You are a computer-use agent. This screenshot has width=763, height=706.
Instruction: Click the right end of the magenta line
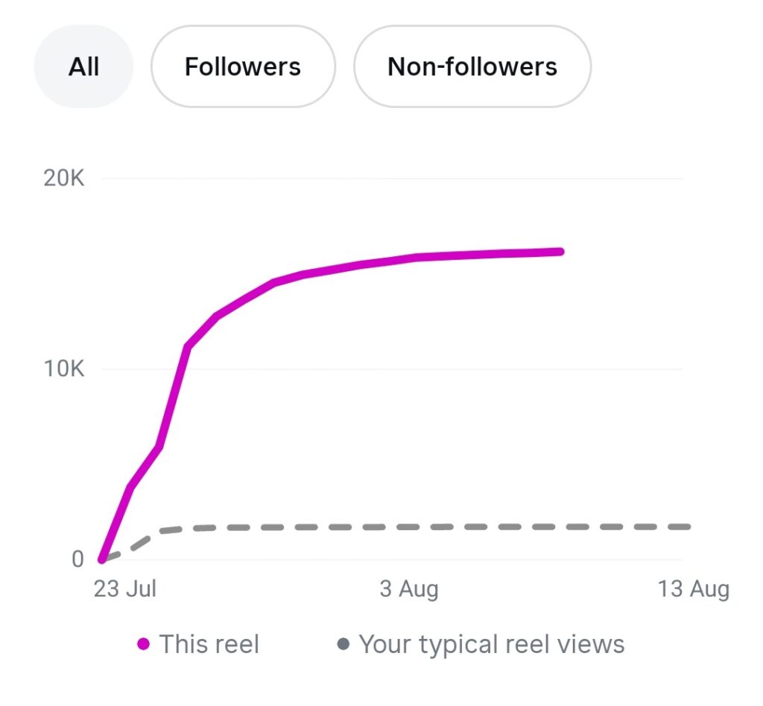560,252
